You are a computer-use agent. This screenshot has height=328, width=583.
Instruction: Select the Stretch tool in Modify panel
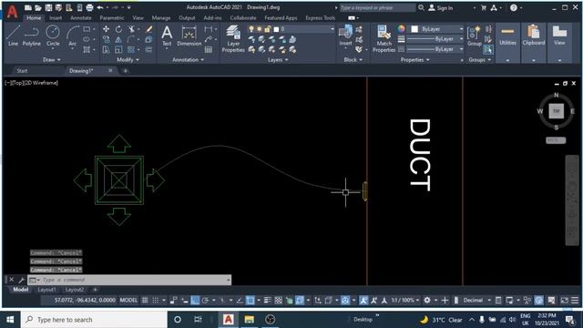pos(106,49)
